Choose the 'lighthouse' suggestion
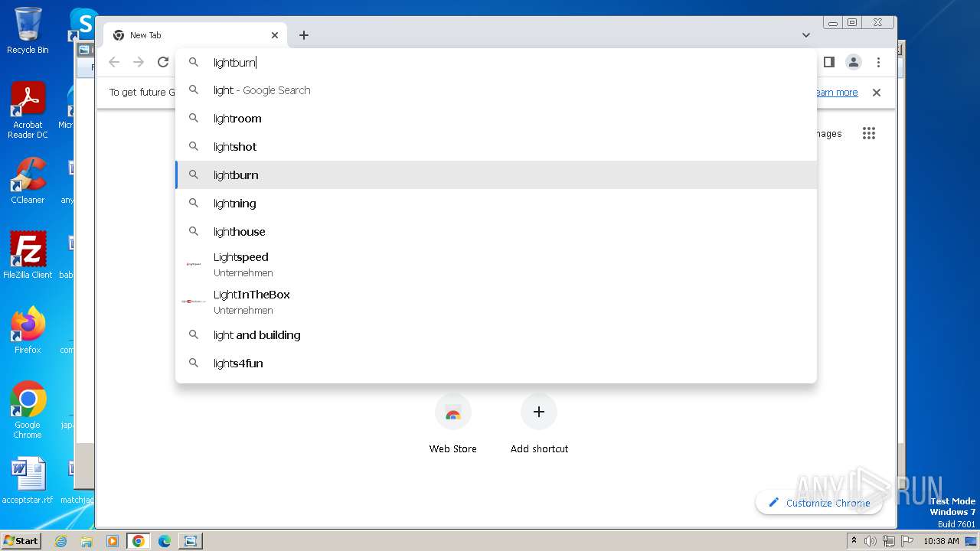980x551 pixels. click(496, 232)
